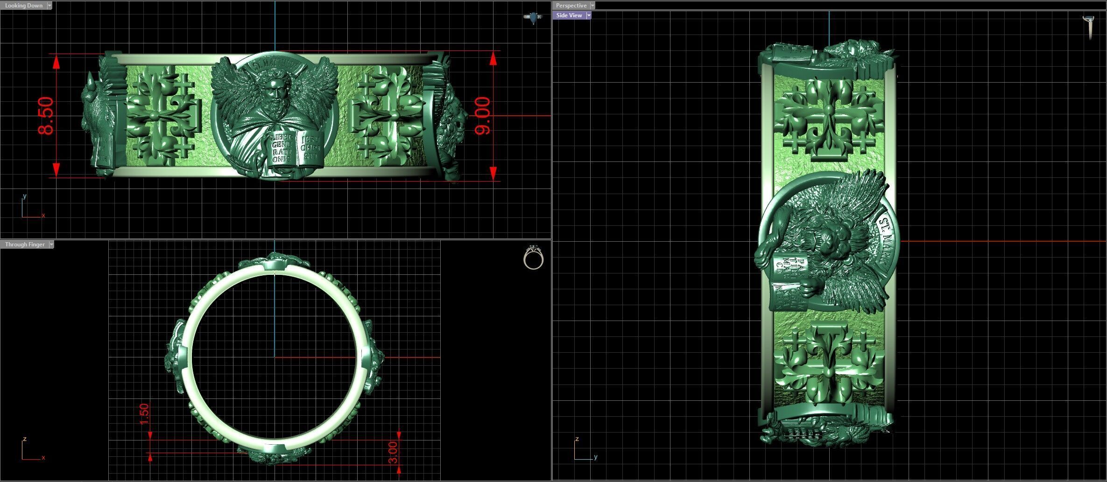
Task: Click the ring view icon in Through Finger viewport
Action: [533, 257]
